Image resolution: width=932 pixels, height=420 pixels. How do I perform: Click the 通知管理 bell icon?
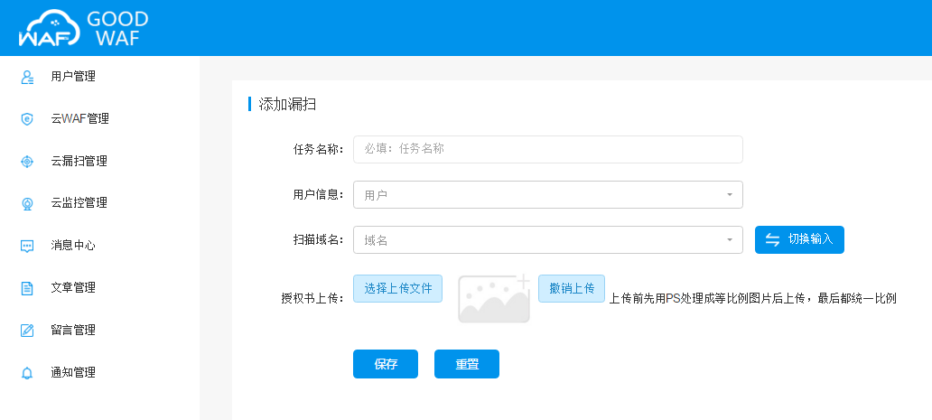pos(27,373)
